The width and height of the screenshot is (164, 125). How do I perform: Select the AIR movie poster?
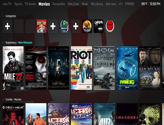[x=104, y=114]
